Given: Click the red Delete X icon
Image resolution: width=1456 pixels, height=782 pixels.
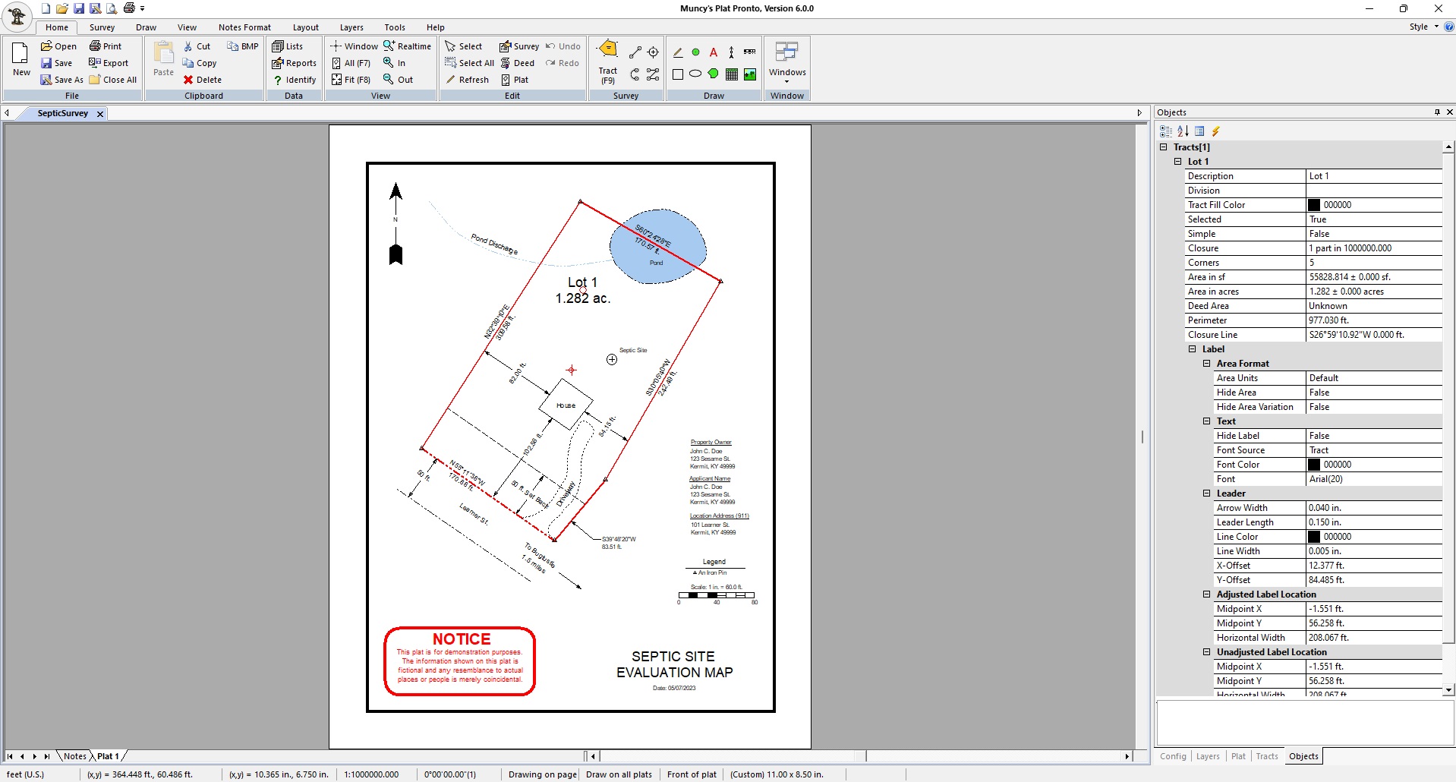Looking at the screenshot, I should tap(188, 80).
